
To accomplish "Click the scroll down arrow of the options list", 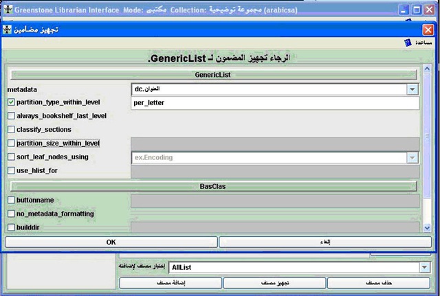I will 427,228.
